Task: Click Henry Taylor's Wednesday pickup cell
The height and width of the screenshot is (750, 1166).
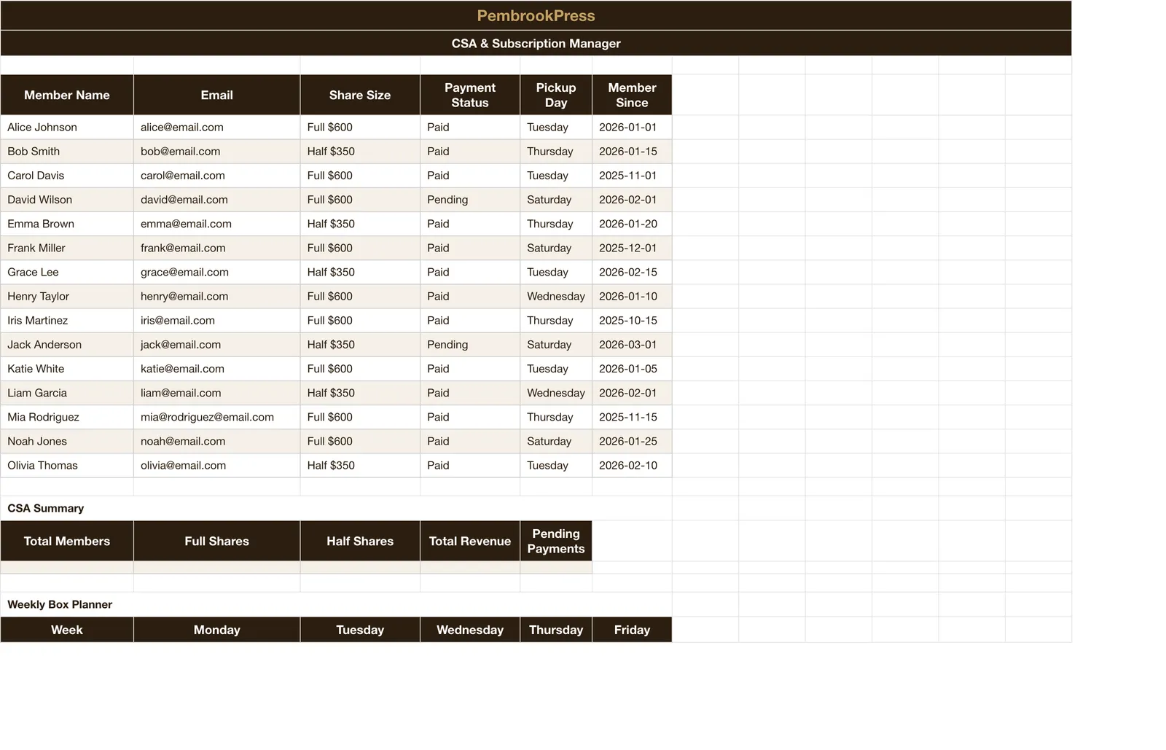Action: [x=556, y=296]
